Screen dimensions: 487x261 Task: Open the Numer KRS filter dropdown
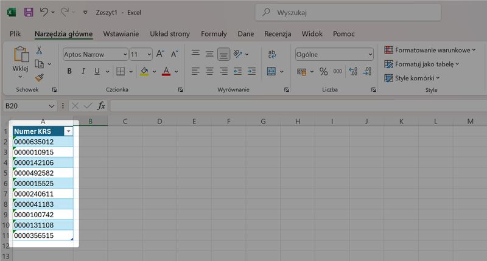point(68,131)
